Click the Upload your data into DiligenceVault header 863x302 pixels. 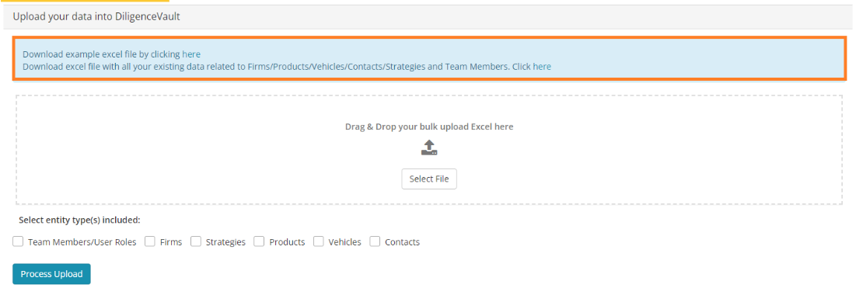click(x=96, y=16)
